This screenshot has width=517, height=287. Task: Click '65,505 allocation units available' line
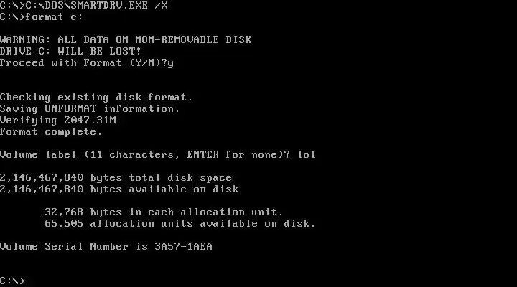[x=180, y=223]
